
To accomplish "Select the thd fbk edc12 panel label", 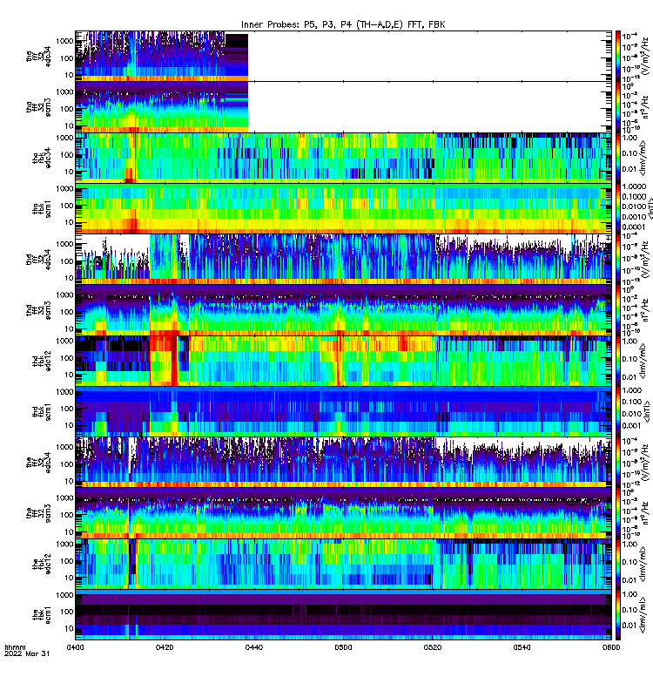I will tap(42, 361).
